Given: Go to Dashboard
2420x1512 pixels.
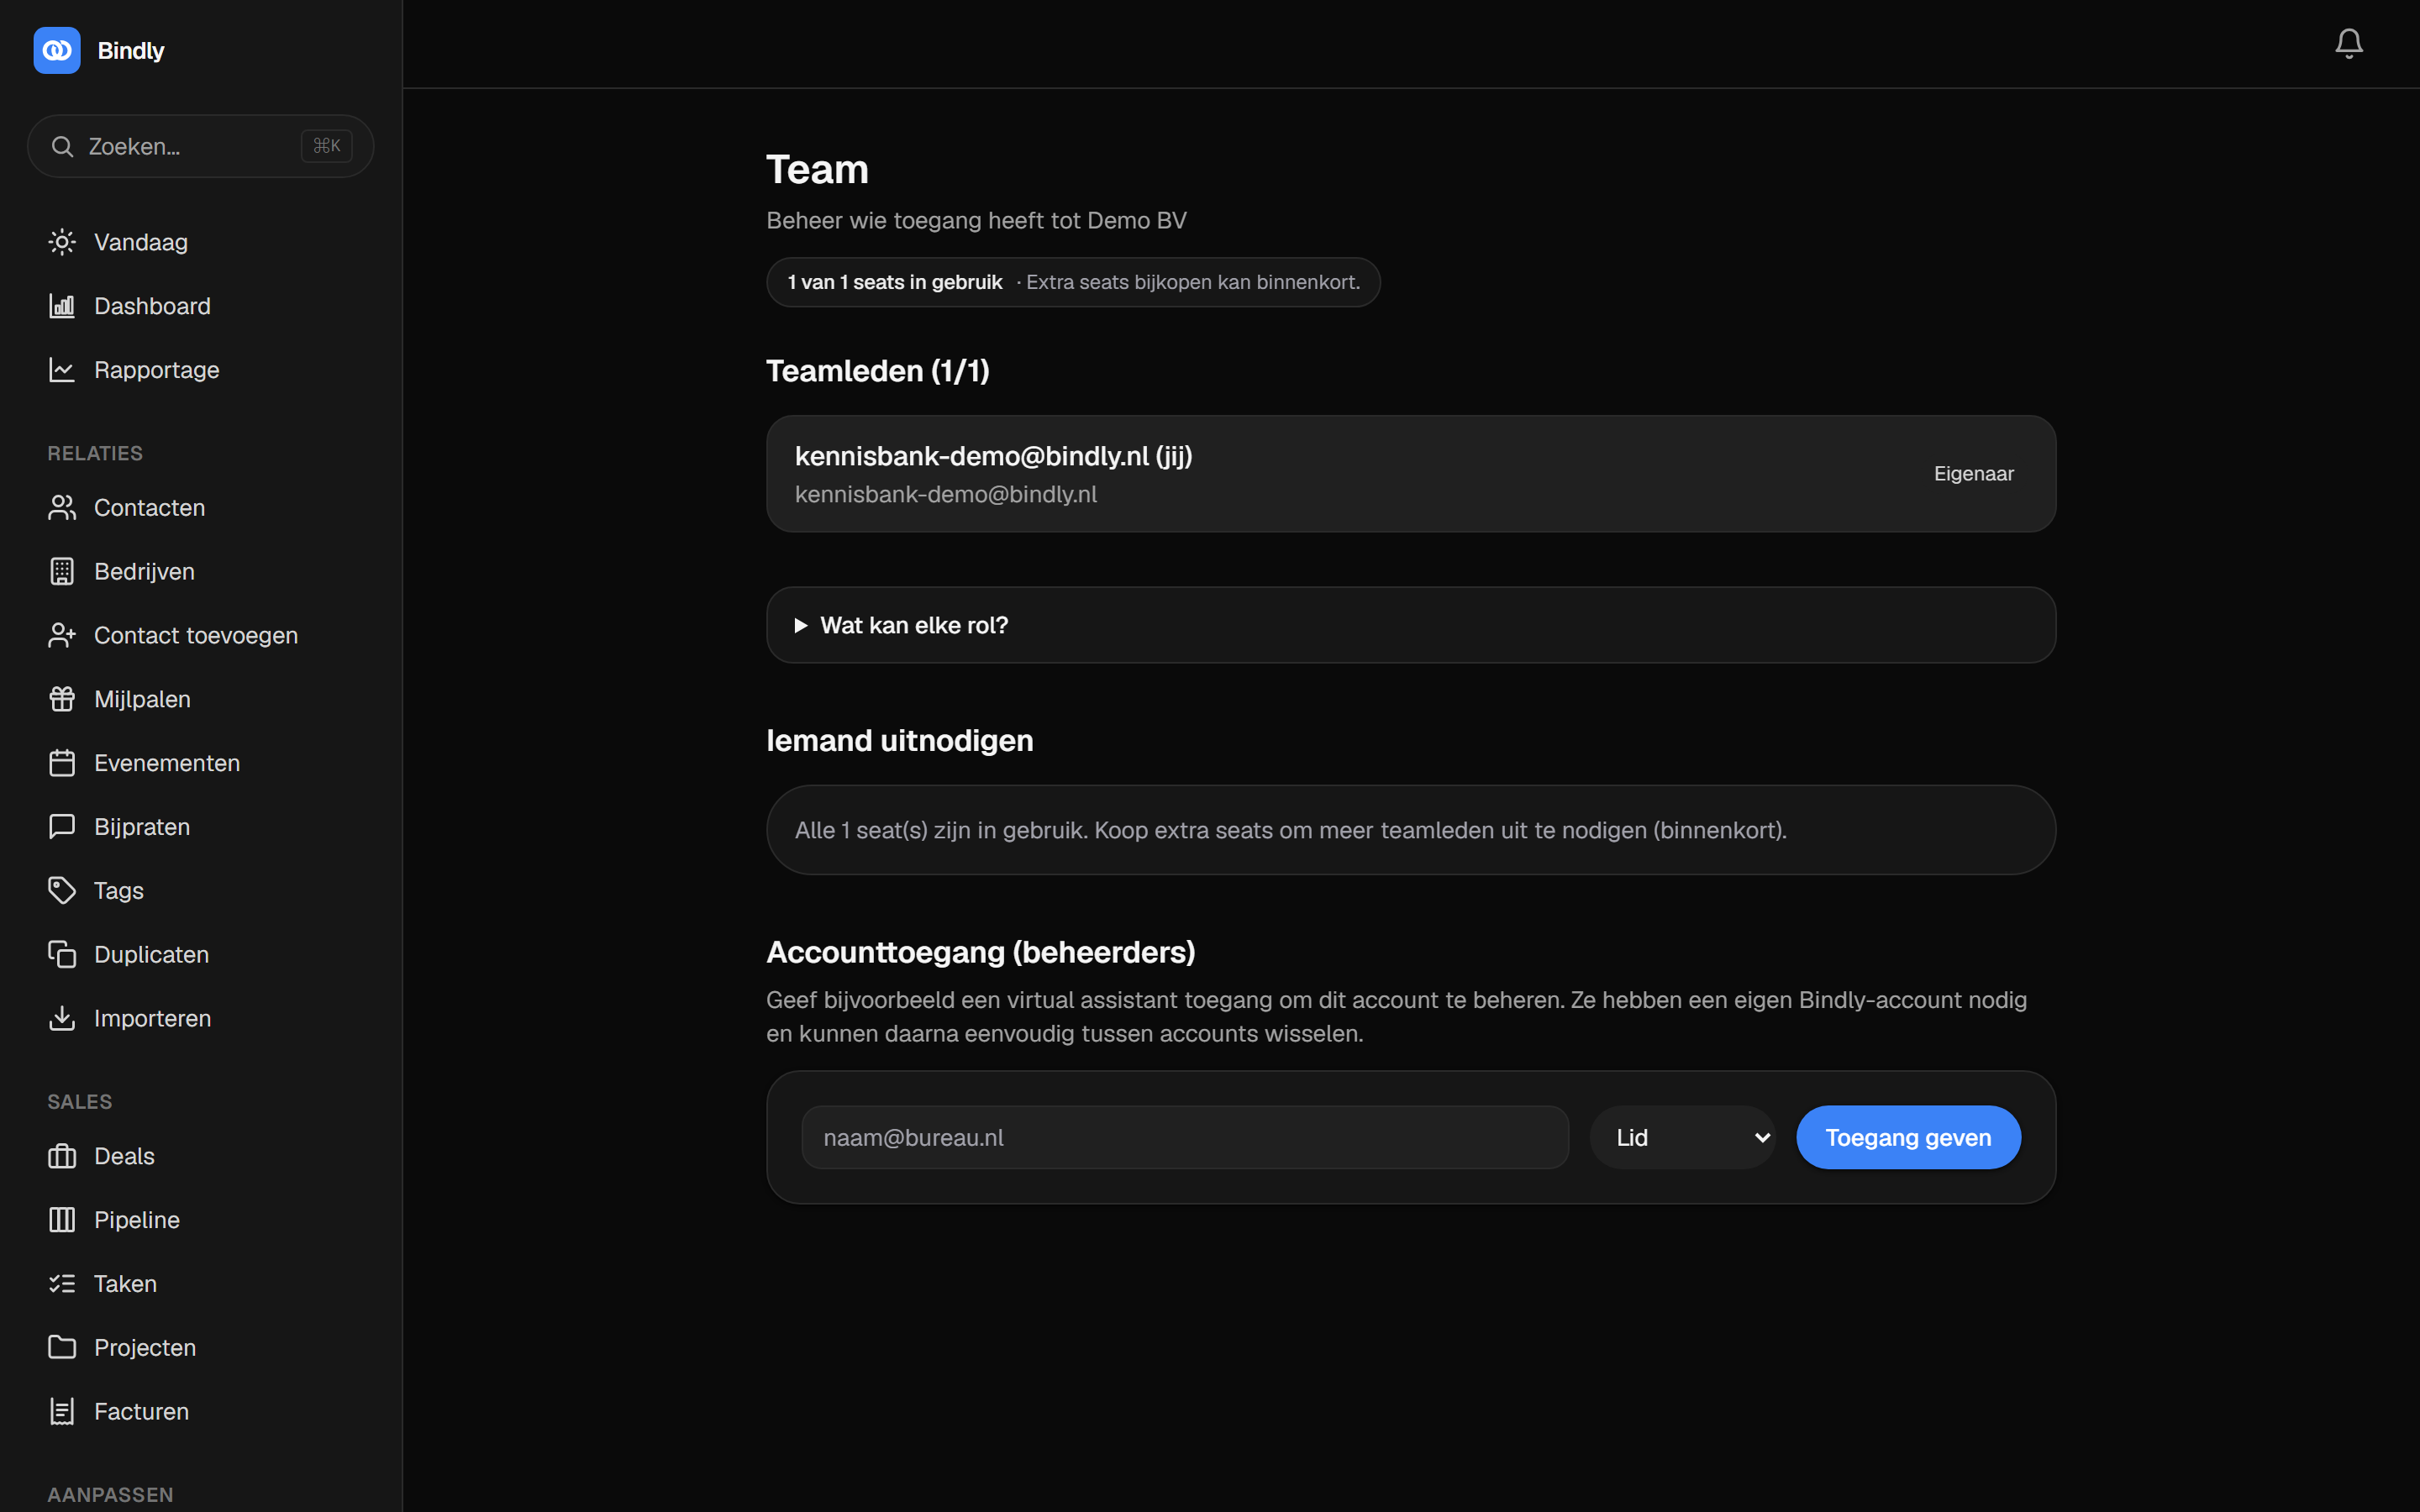Looking at the screenshot, I should pyautogui.click(x=200, y=306).
